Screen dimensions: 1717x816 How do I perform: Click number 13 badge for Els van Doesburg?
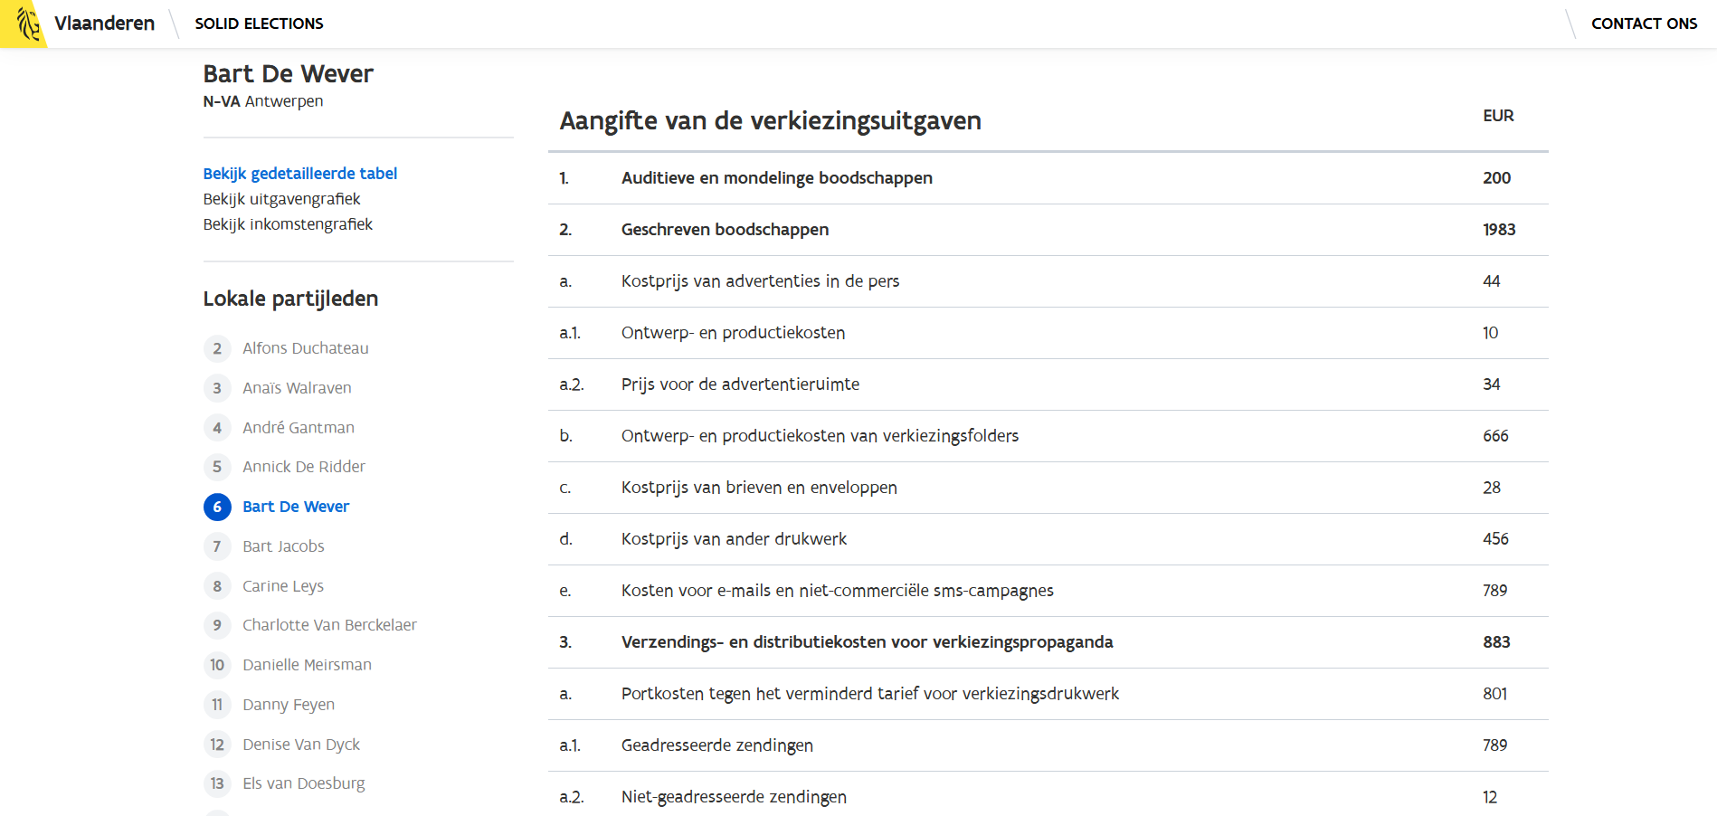(x=217, y=783)
